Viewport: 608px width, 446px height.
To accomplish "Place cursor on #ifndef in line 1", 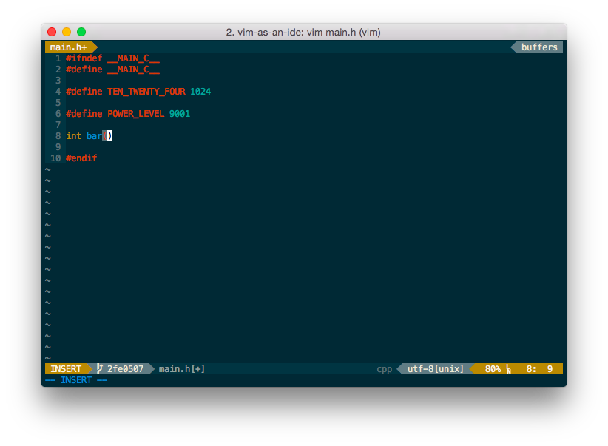I will tap(84, 58).
